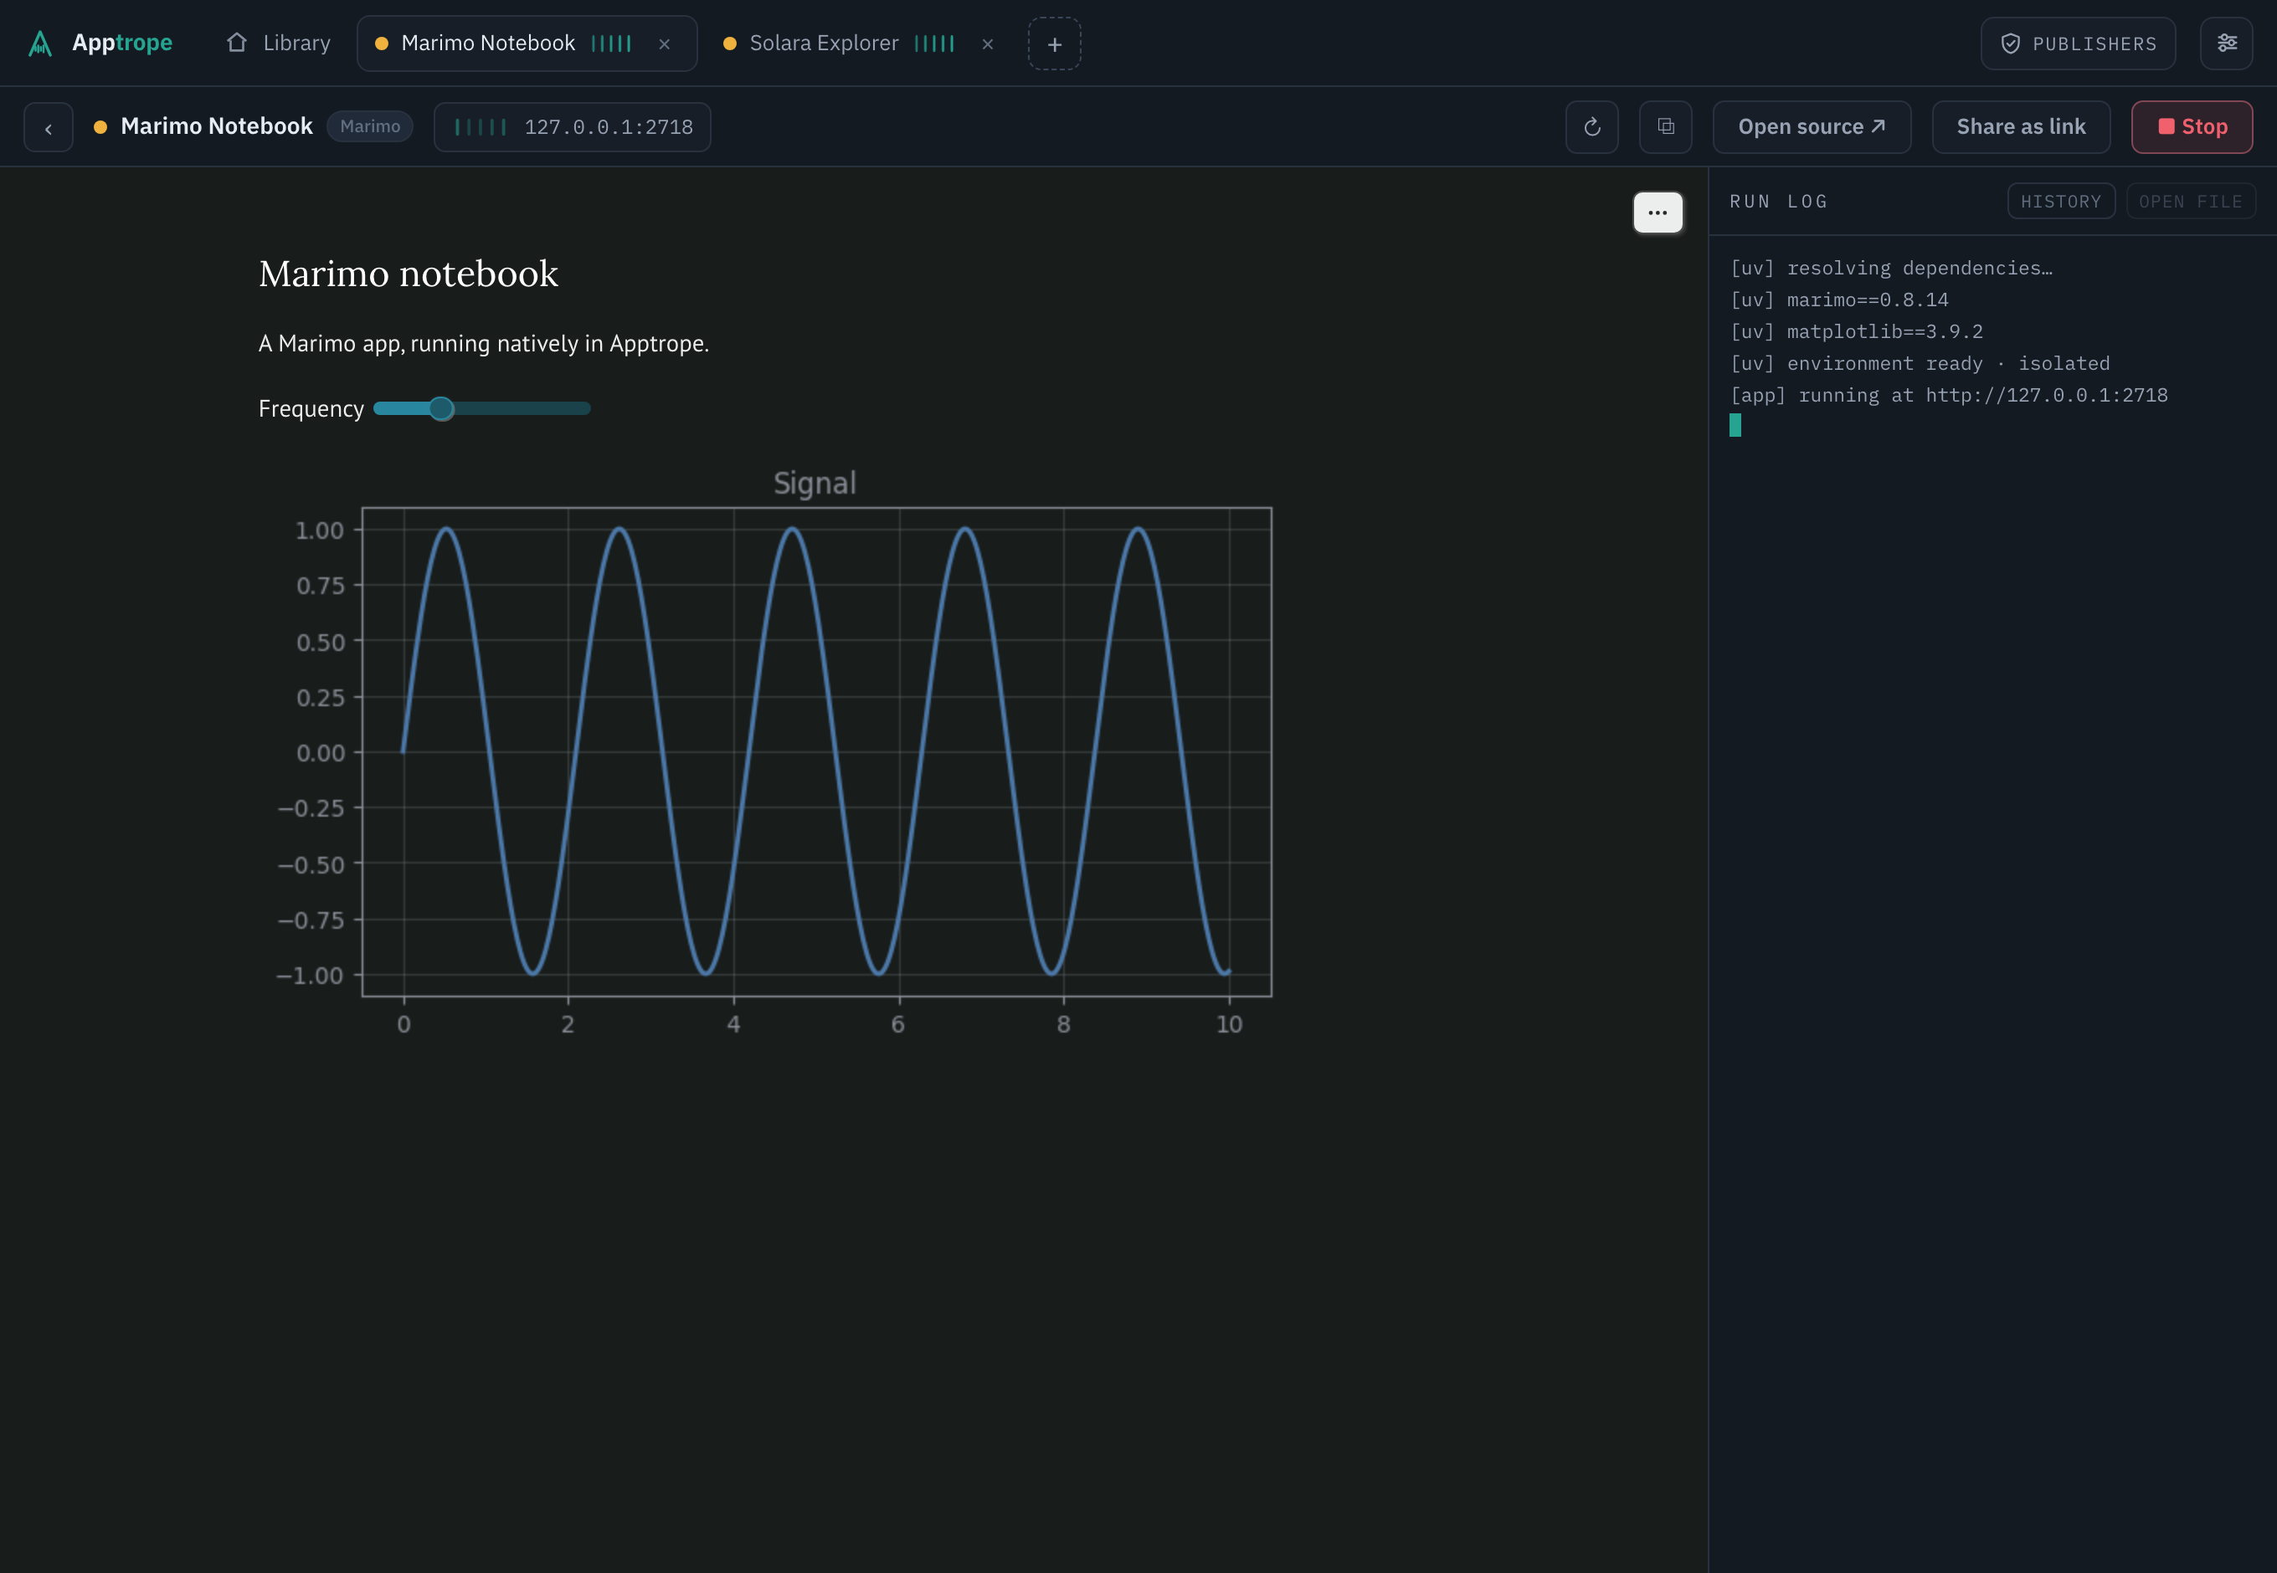Click the 'Marimo notebook' heading

(x=409, y=273)
